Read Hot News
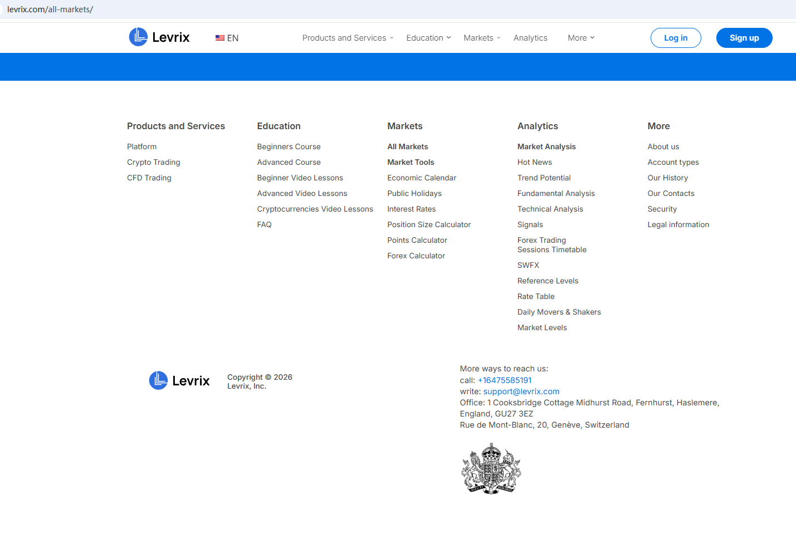The width and height of the screenshot is (796, 534). point(535,162)
